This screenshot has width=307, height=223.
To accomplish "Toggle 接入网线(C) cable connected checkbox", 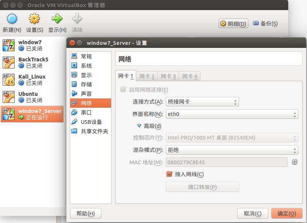I will [169, 174].
